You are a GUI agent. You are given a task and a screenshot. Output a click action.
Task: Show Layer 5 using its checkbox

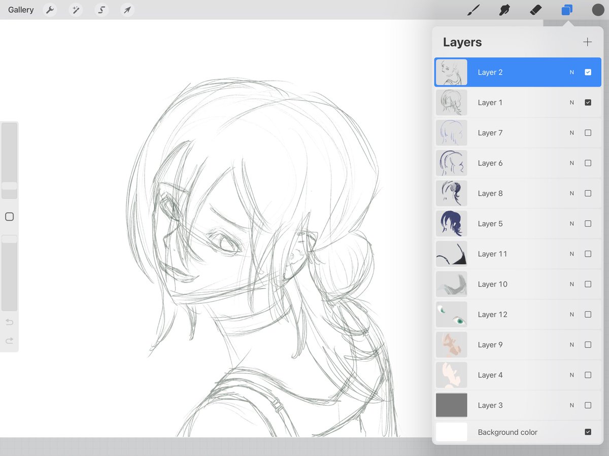(x=588, y=224)
